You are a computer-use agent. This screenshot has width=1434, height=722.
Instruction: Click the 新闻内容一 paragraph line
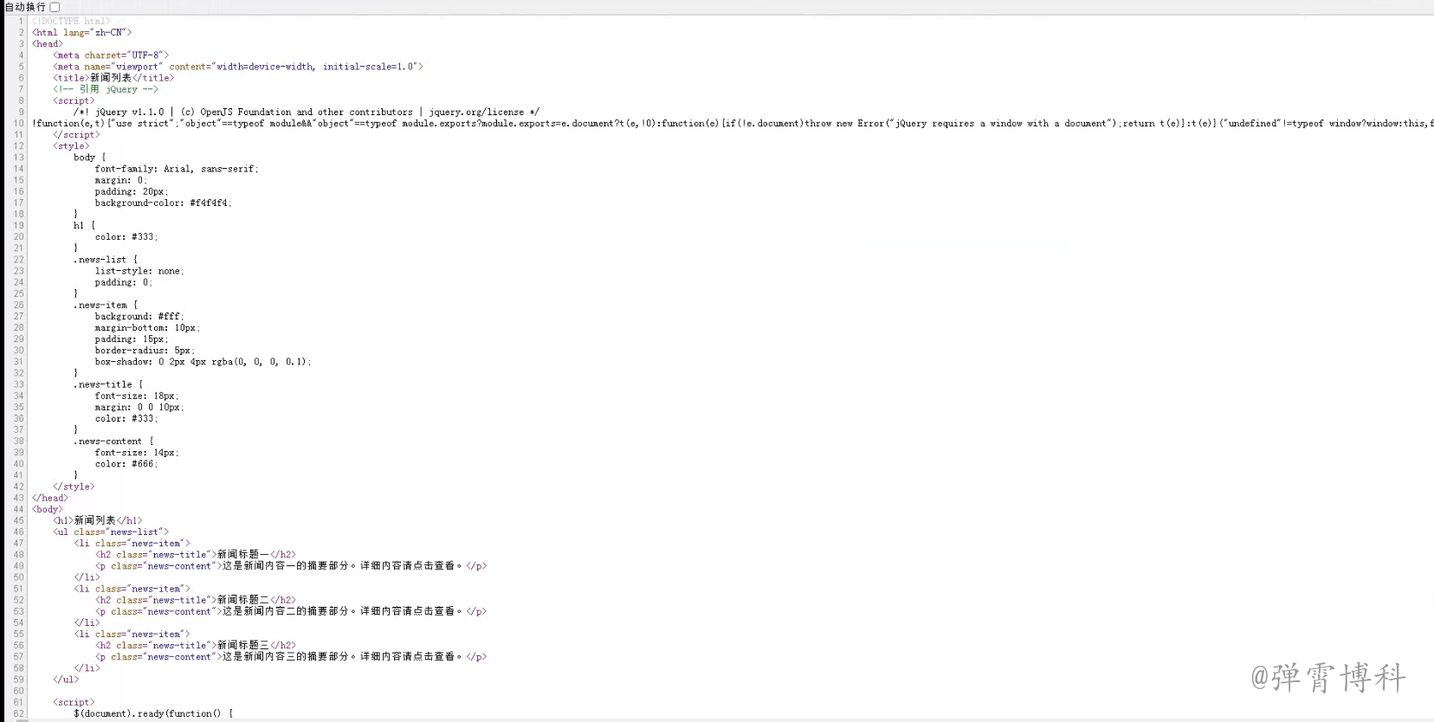[291, 566]
